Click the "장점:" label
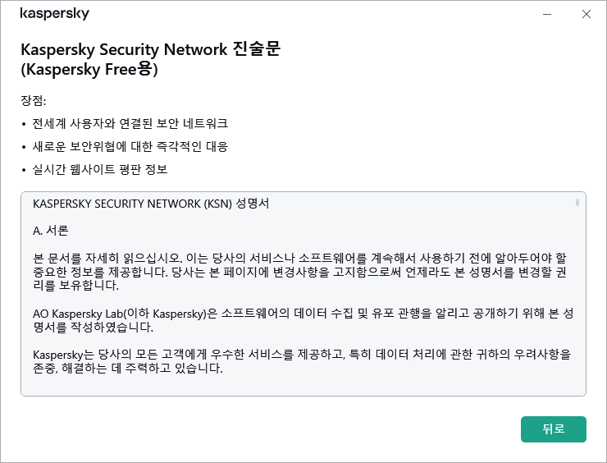The width and height of the screenshot is (607, 463). [34, 100]
